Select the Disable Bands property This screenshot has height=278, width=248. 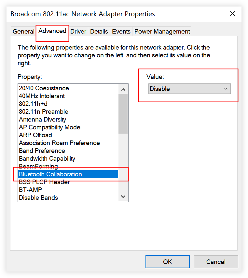tap(68, 198)
